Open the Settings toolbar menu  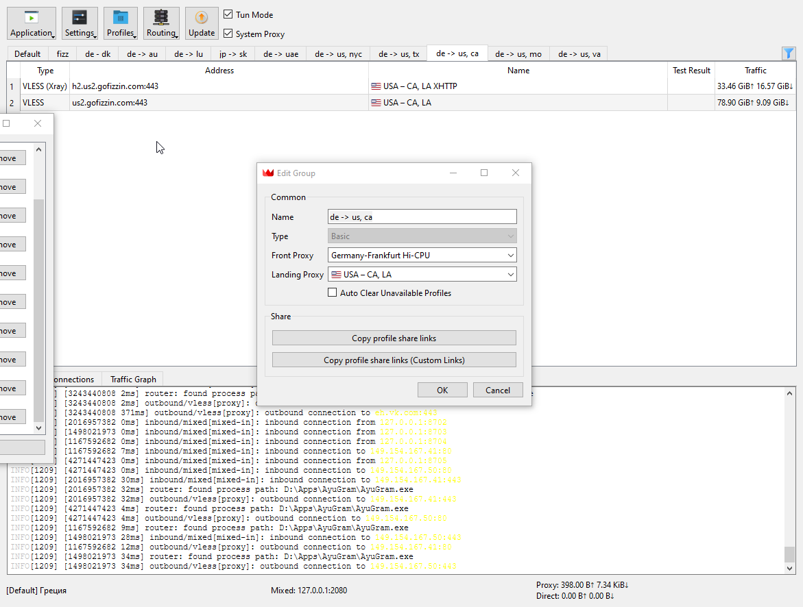80,23
